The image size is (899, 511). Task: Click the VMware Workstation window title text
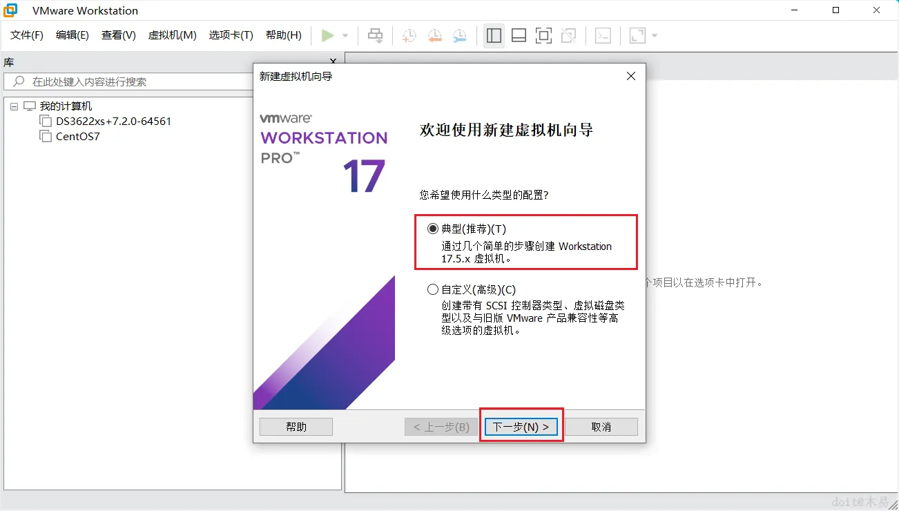click(85, 10)
